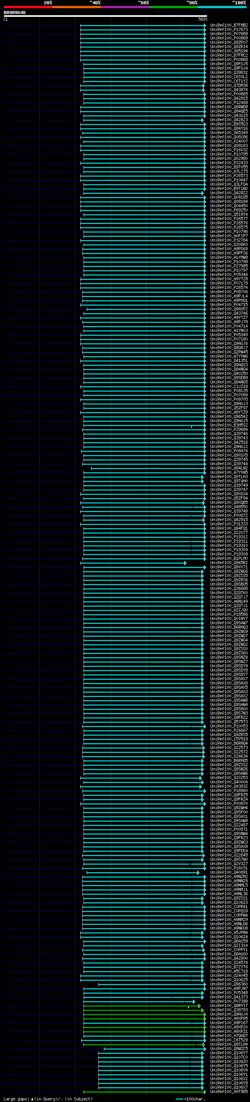Select hit UniRef100_Q5ZF94
Screen dimensions: 250x1102
pyautogui.click(x=229, y=498)
